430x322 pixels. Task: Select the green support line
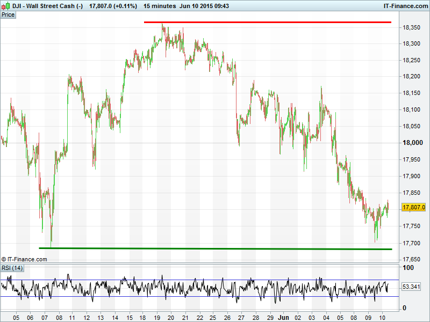coord(215,248)
